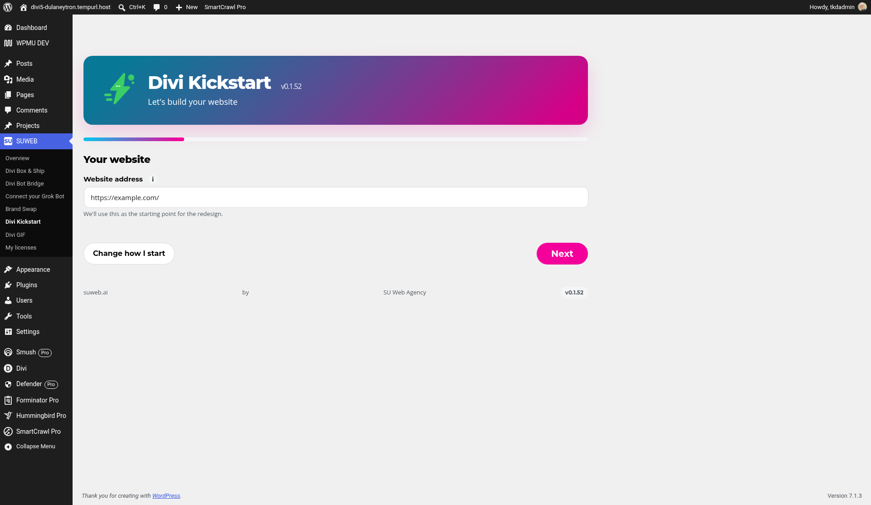871x505 pixels.
Task: Click the SmartCrawl Pro sidebar icon
Action: pos(8,431)
